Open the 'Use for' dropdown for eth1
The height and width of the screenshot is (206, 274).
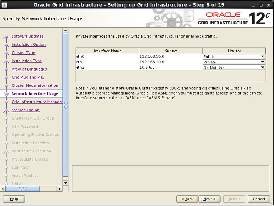coord(234,62)
